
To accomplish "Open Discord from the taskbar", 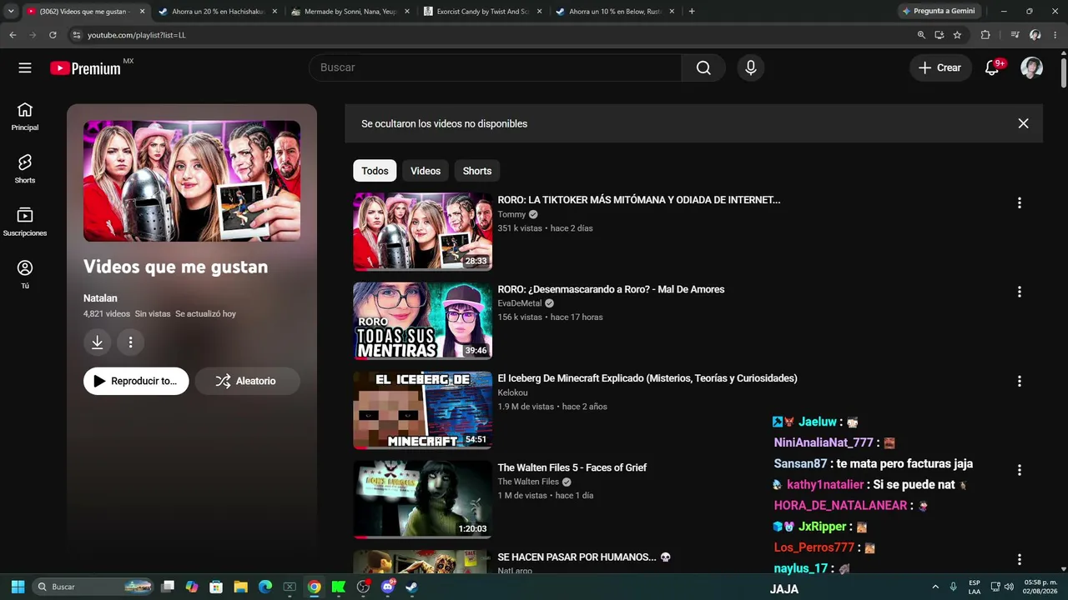I will tap(387, 587).
